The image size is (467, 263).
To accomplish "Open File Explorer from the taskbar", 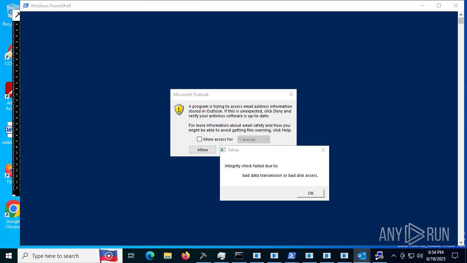I will click(x=167, y=256).
